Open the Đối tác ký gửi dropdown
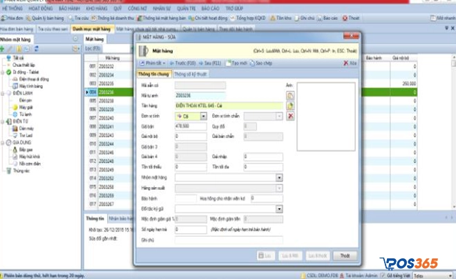 pyautogui.click(x=279, y=208)
